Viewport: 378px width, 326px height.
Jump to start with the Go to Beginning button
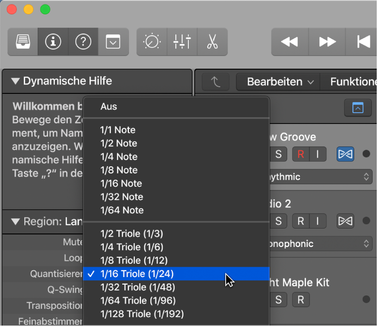[x=363, y=42]
